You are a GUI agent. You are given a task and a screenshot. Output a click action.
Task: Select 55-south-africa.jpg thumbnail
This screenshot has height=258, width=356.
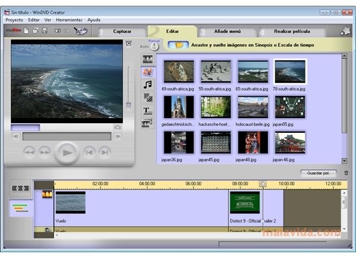point(216,72)
